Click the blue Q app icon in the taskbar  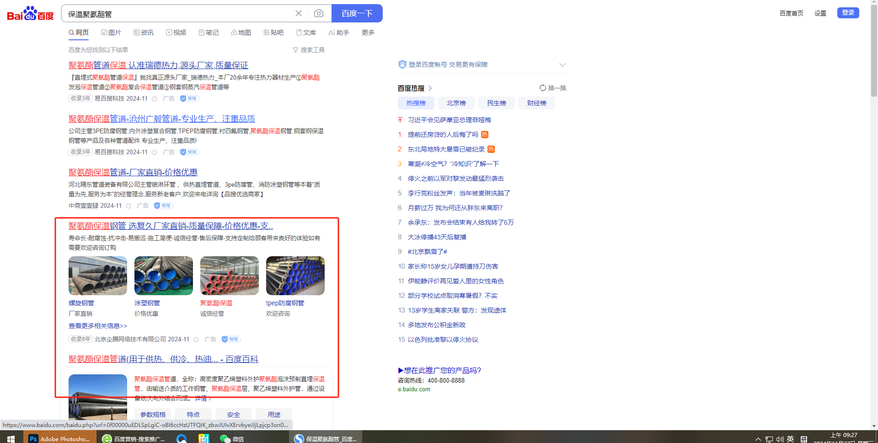tap(182, 439)
